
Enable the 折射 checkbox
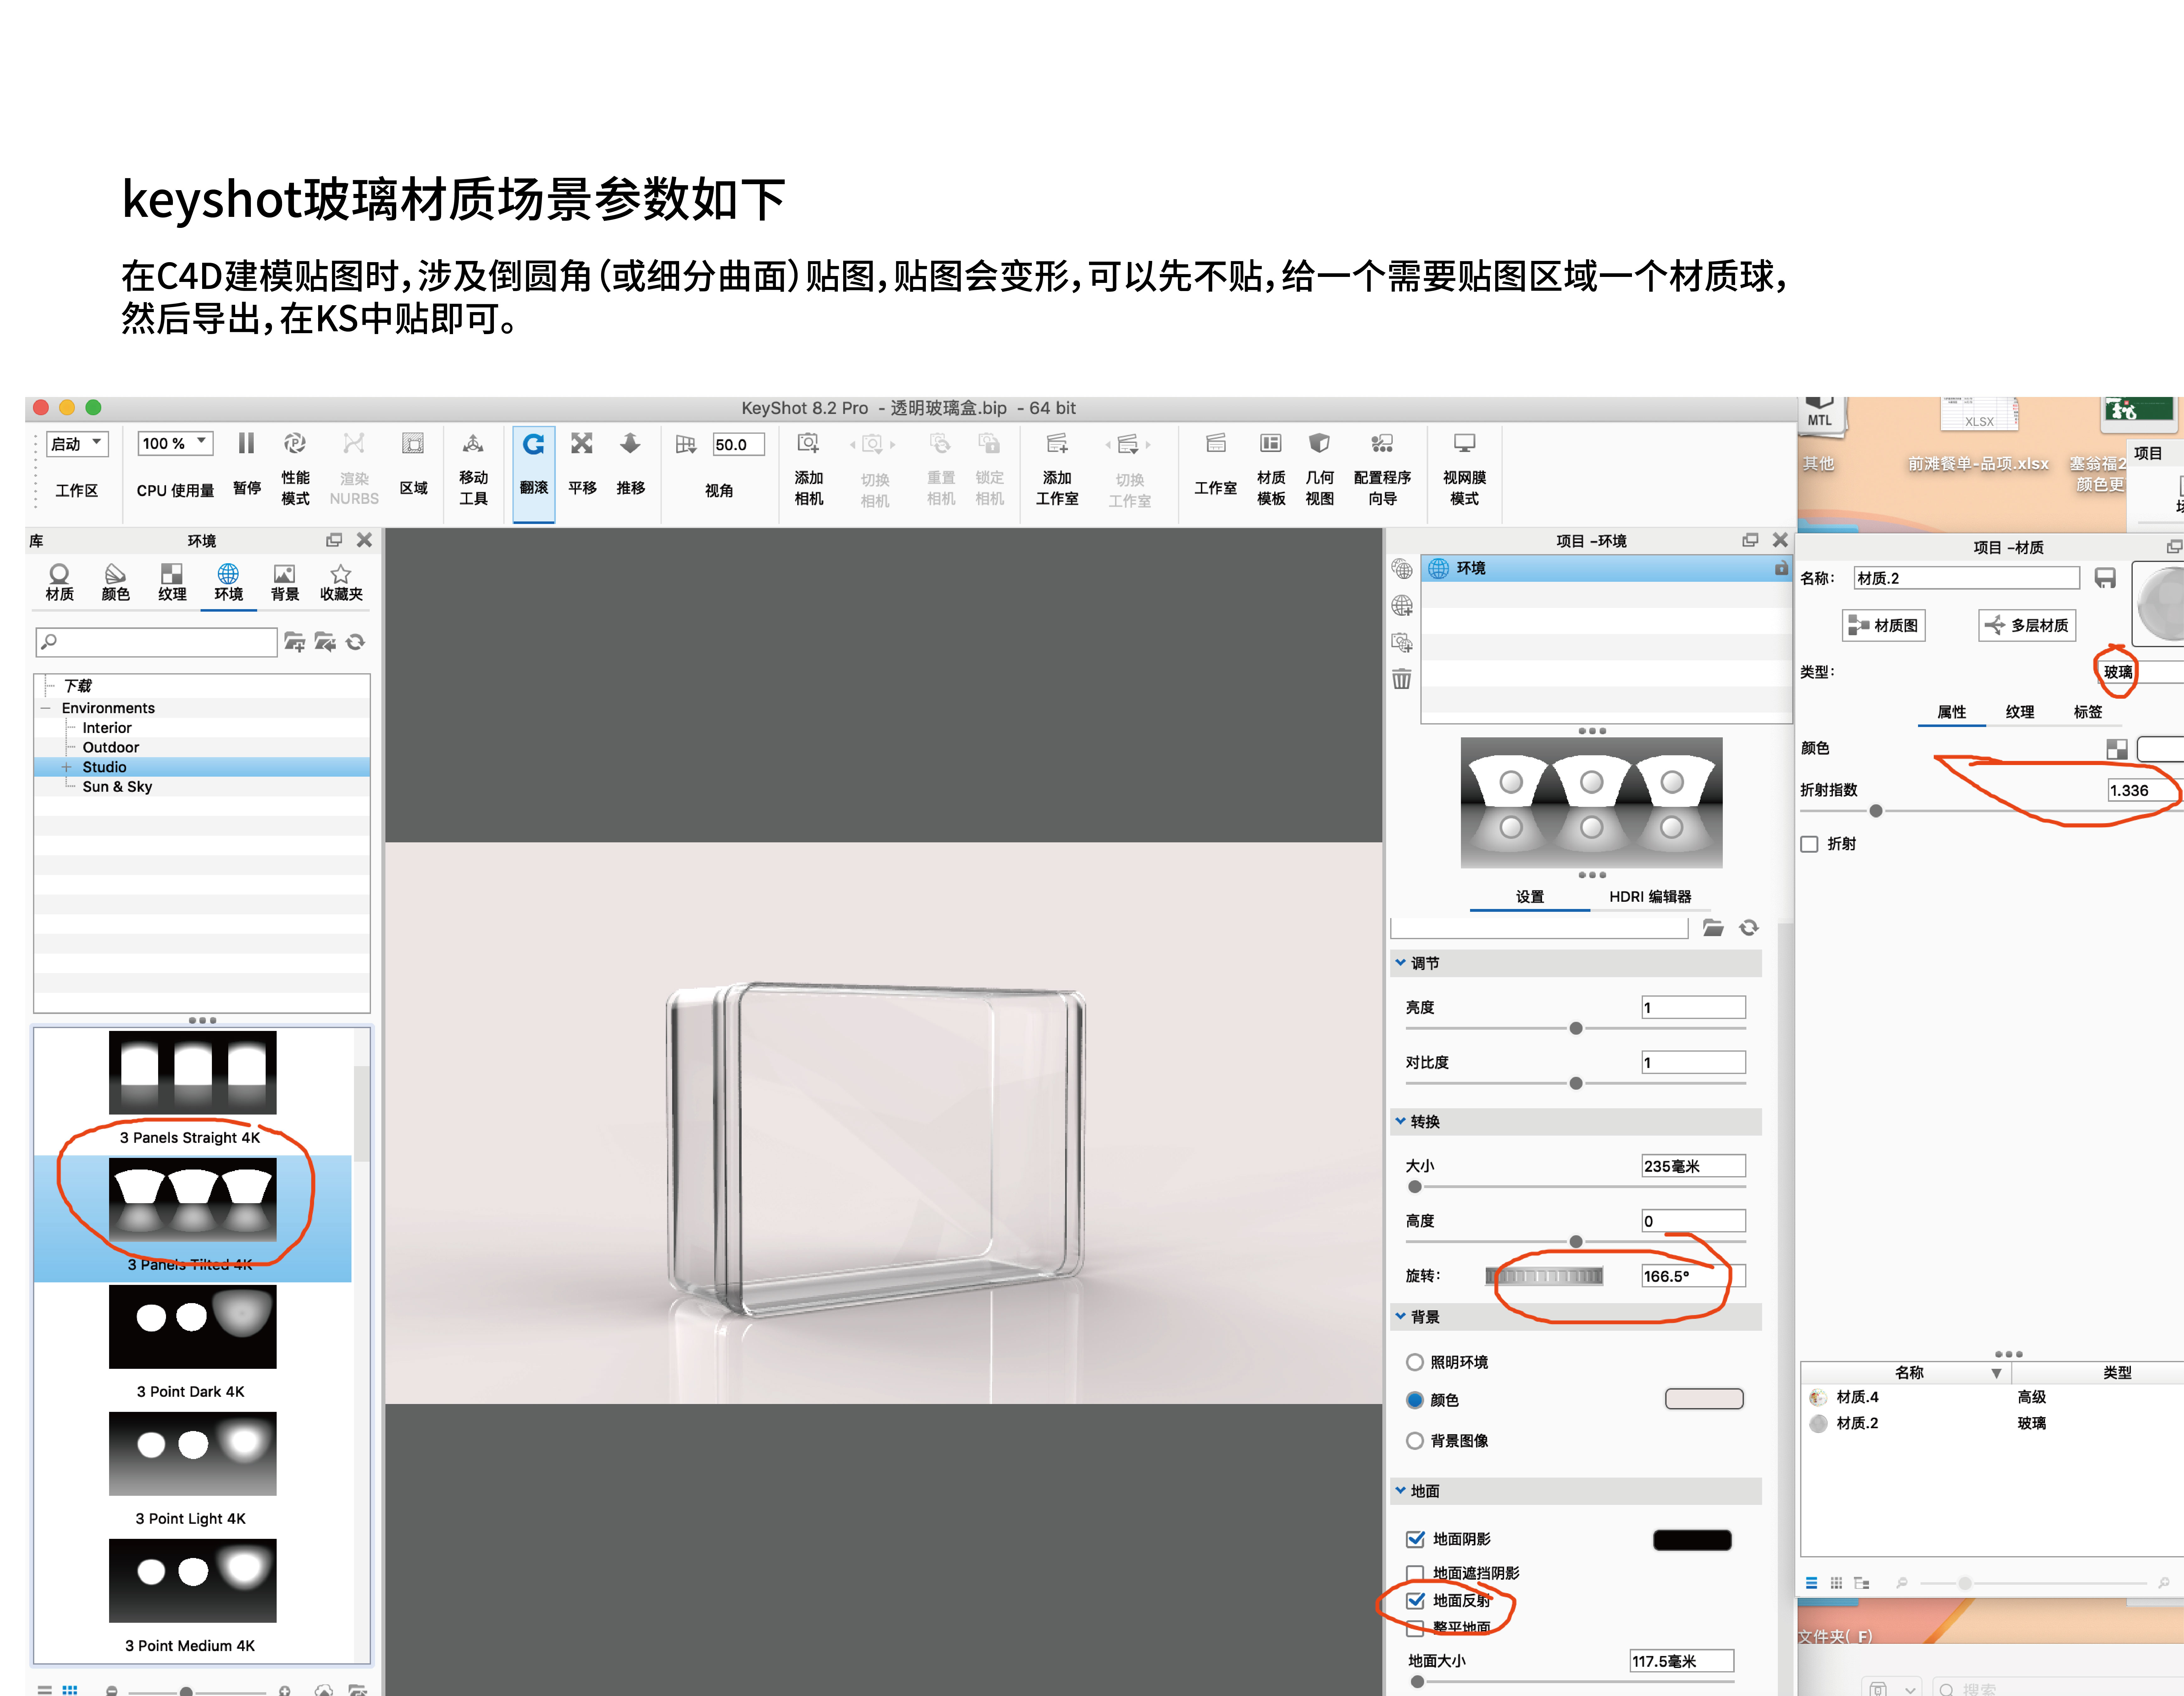1809,844
